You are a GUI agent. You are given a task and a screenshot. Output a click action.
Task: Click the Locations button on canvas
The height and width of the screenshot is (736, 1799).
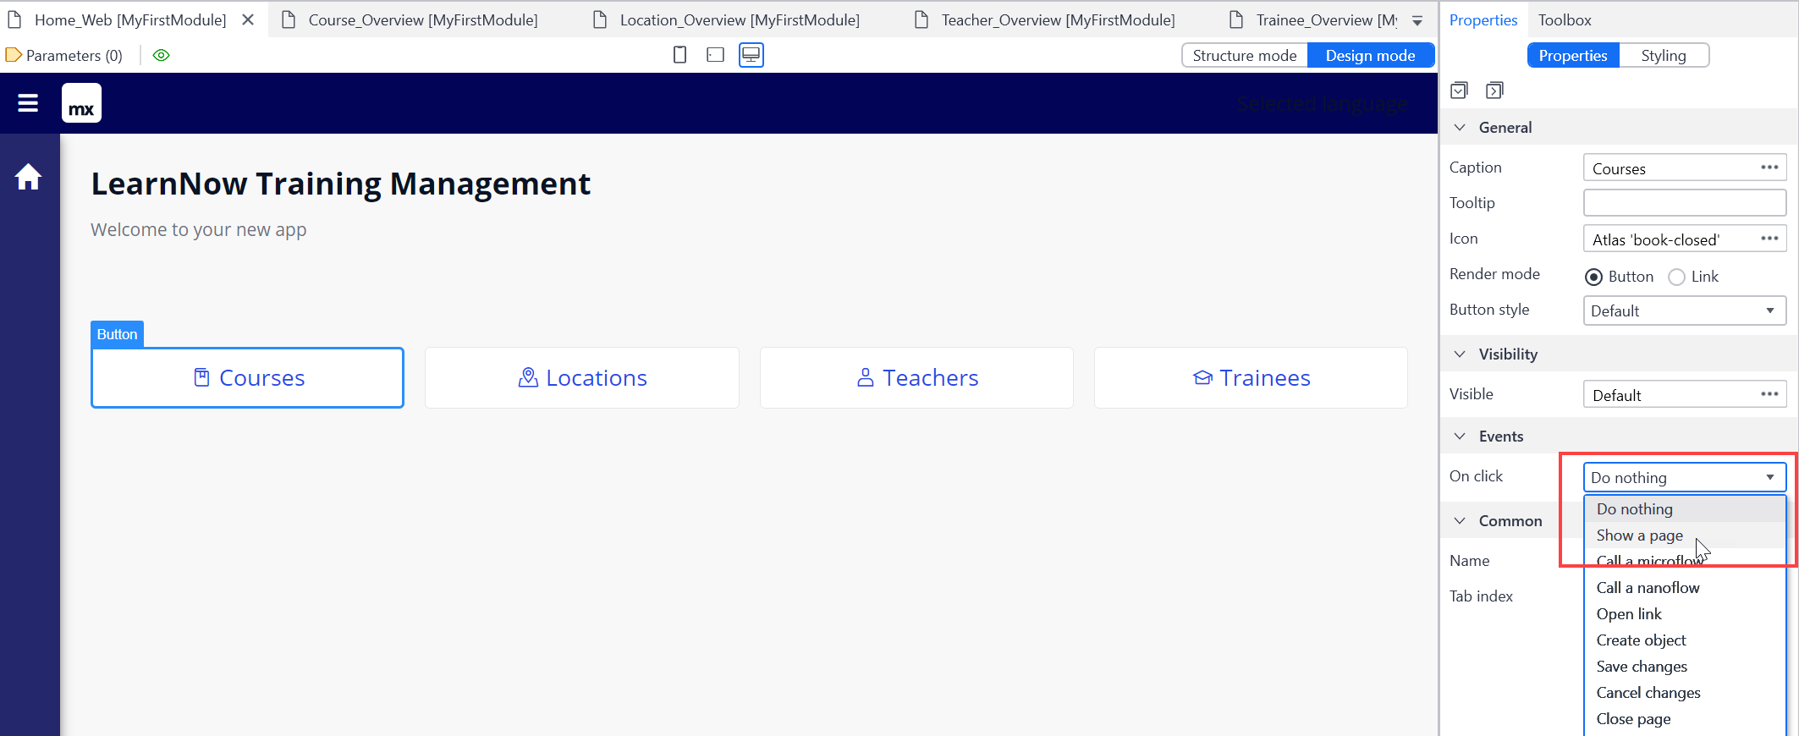click(582, 378)
